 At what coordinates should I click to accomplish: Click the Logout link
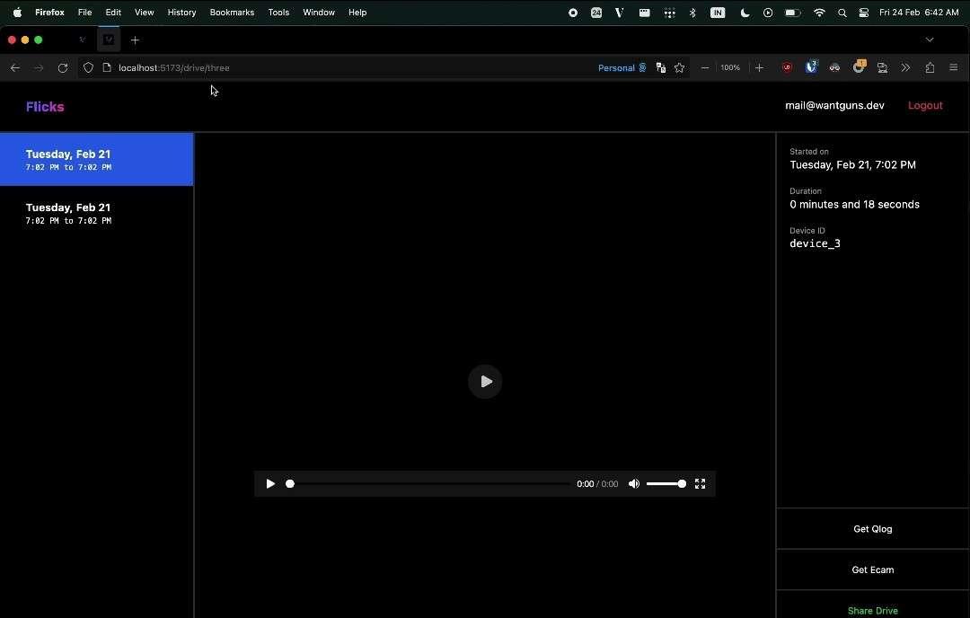pyautogui.click(x=925, y=105)
